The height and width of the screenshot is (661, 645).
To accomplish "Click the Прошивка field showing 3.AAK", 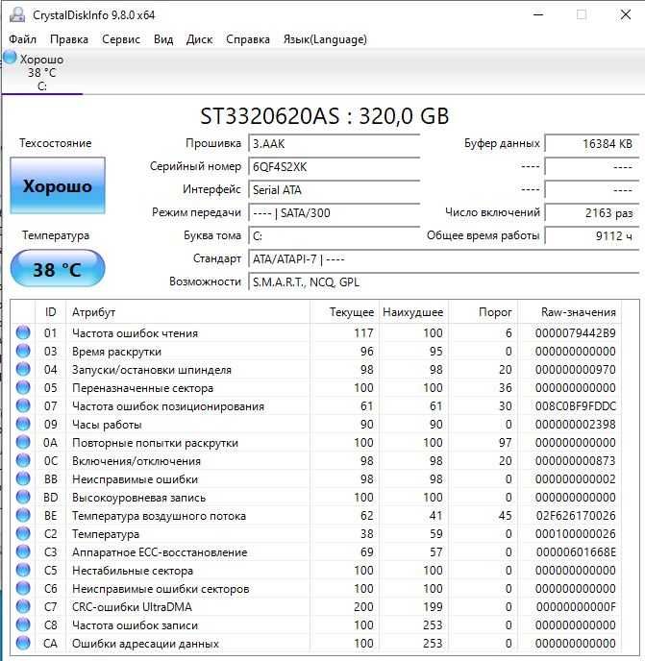I will pyautogui.click(x=335, y=144).
